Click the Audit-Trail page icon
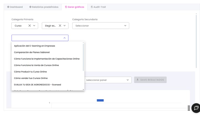The width and height of the screenshot is (200, 115). pos(92,7)
